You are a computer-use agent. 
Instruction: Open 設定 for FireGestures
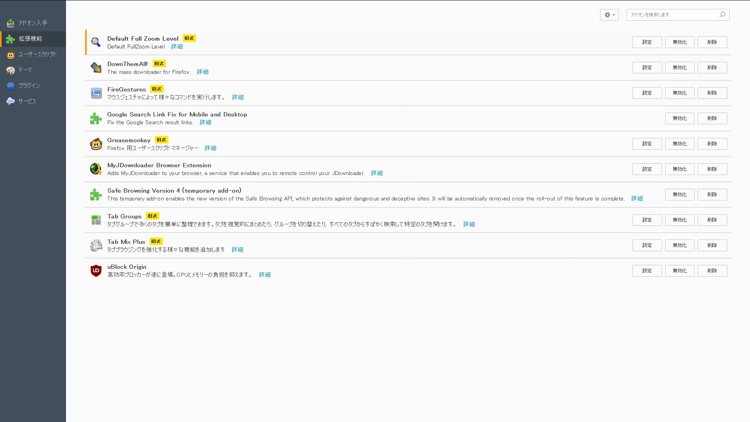[647, 93]
